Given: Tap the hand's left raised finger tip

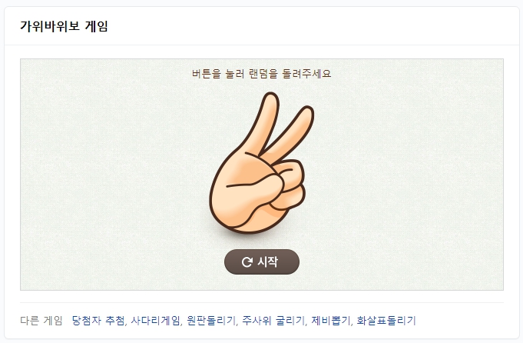Looking at the screenshot, I should tap(270, 99).
